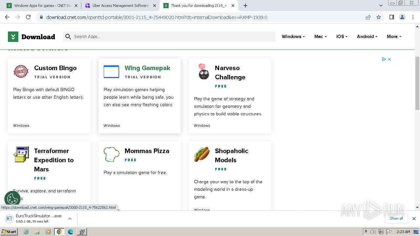Open the Mommas Pizza title link
The height and width of the screenshot is (236, 420).
(147, 151)
